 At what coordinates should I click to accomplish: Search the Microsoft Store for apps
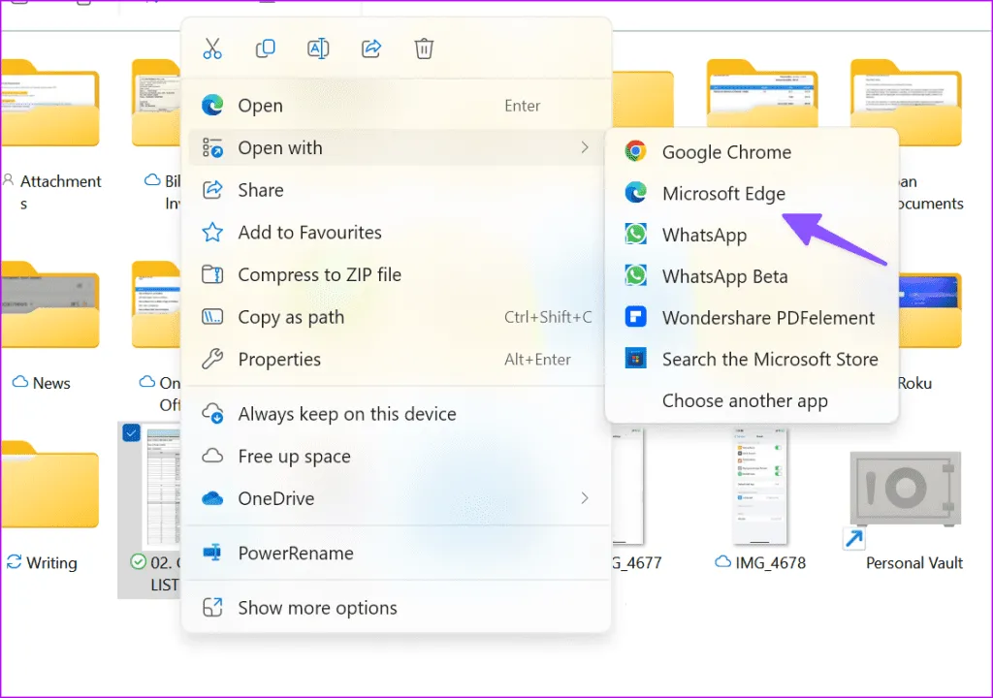pyautogui.click(x=769, y=360)
